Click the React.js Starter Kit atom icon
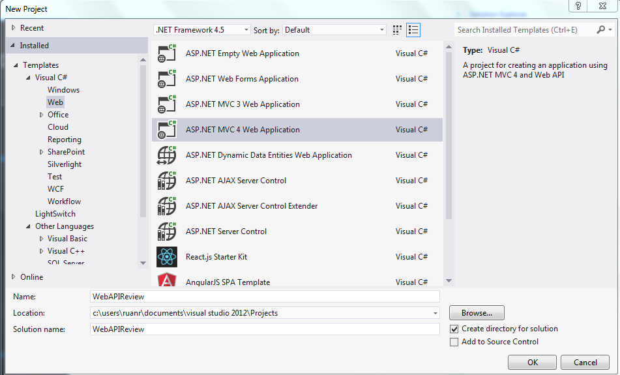Viewport: 620px width, 375px height. click(167, 257)
